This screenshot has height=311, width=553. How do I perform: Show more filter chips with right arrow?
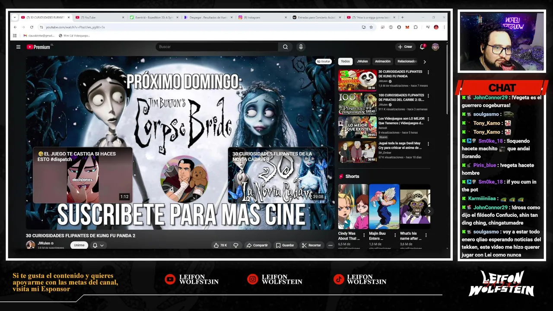(424, 62)
